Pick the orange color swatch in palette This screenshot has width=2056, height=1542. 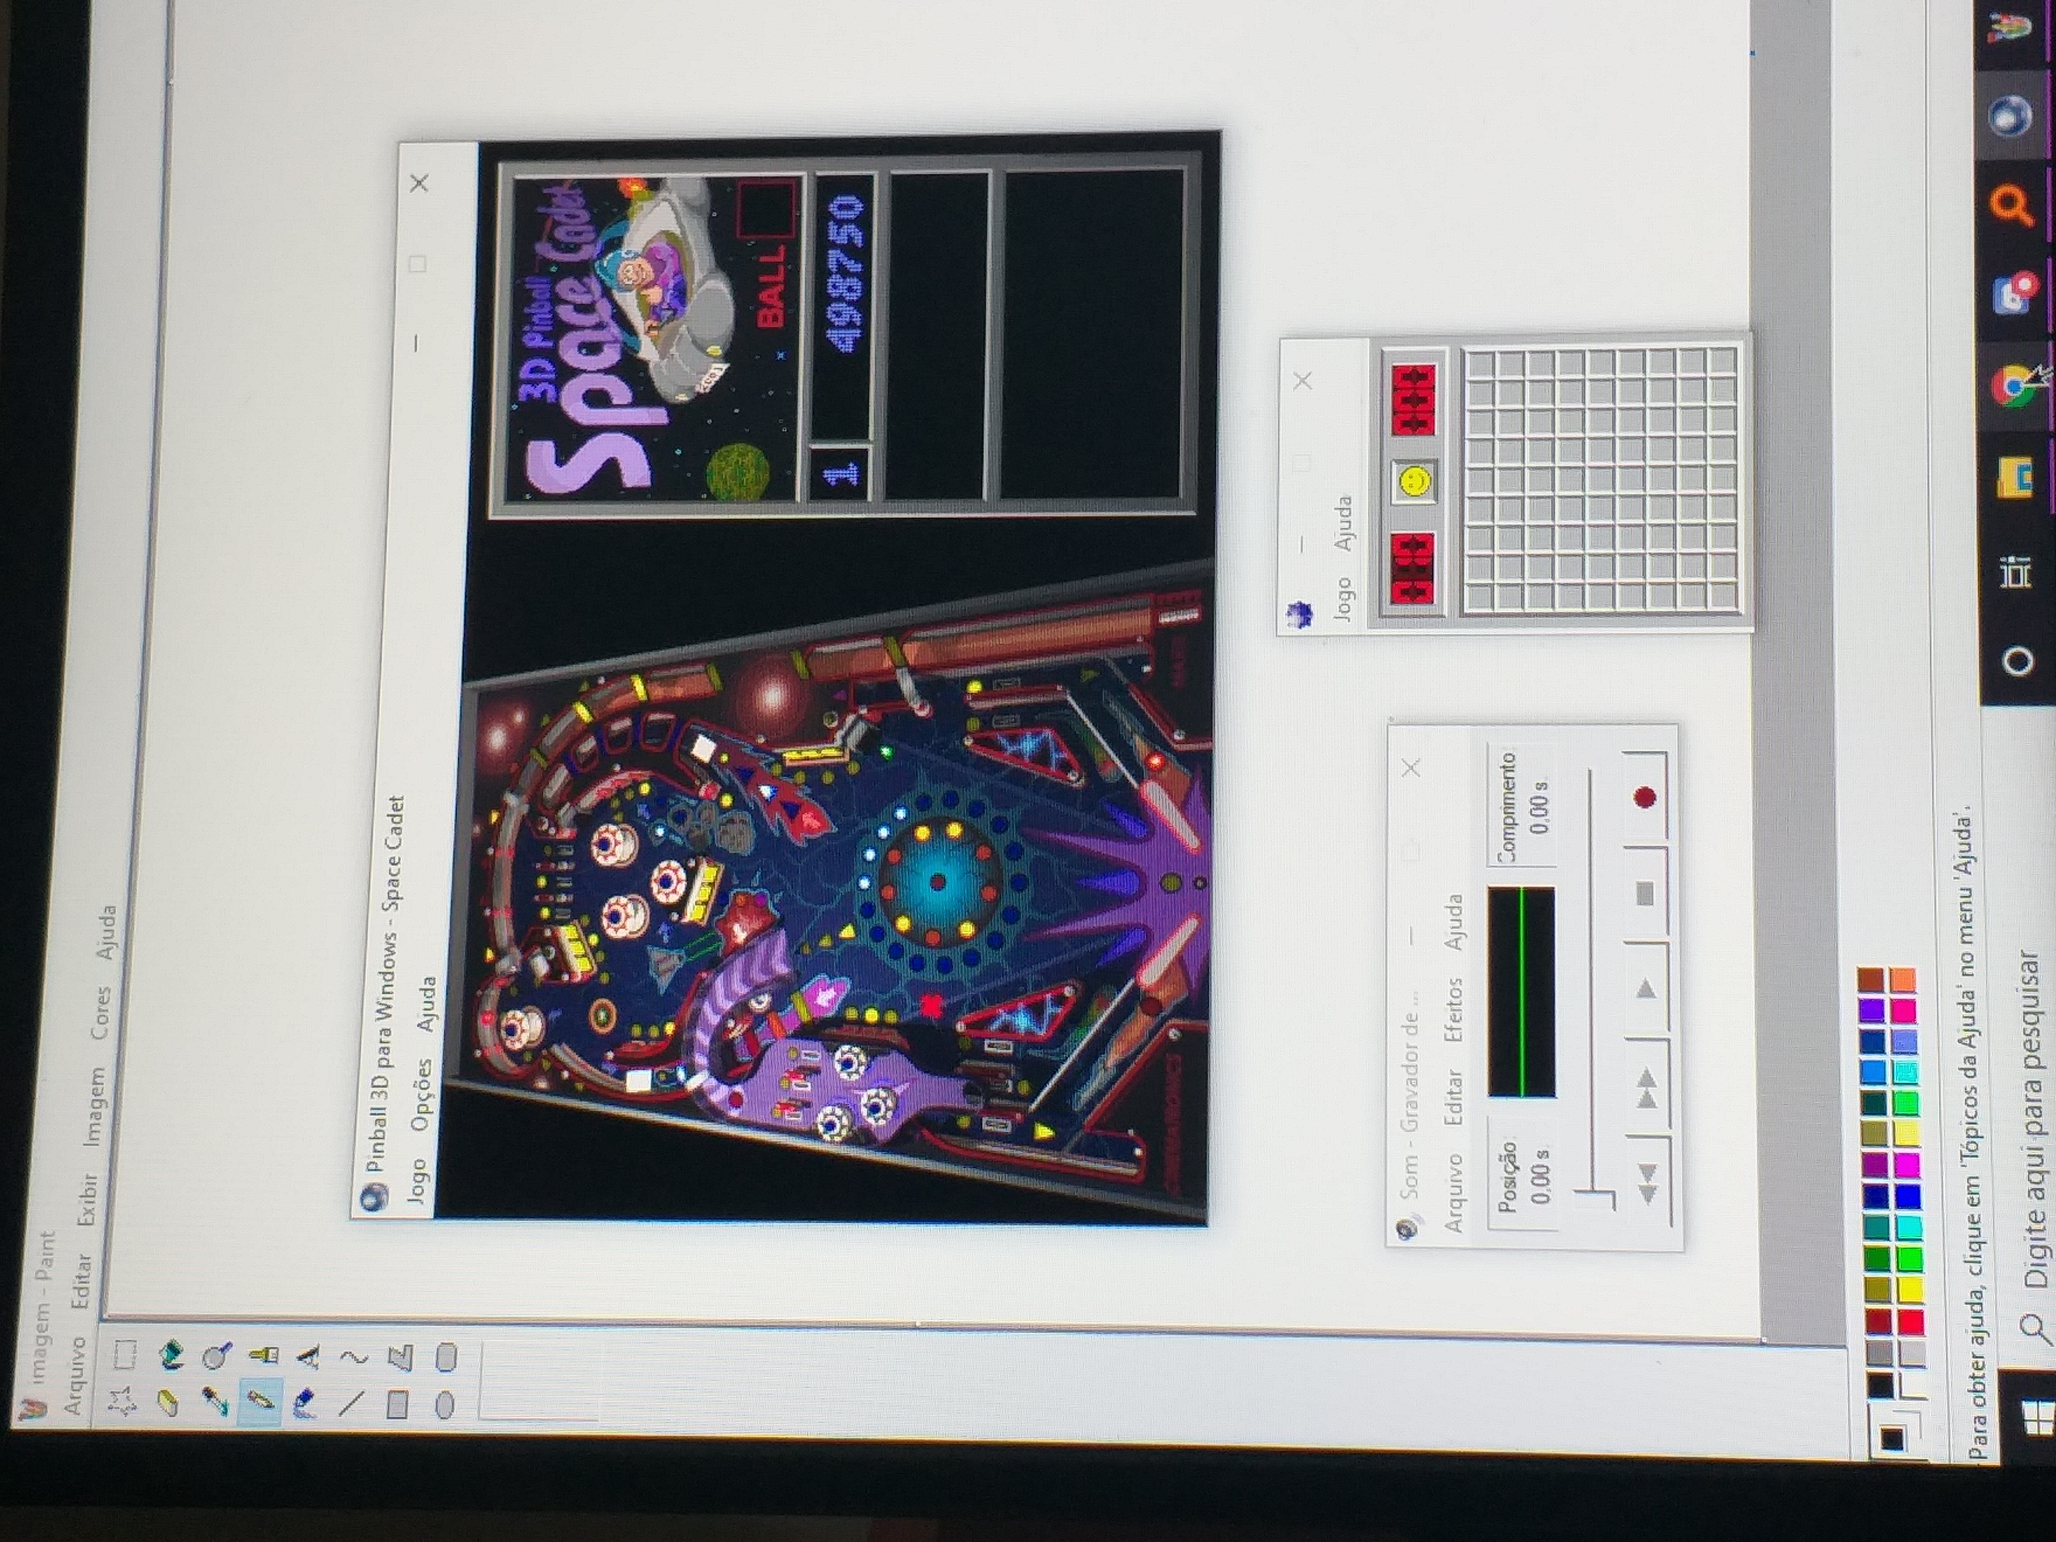pyautogui.click(x=1903, y=980)
